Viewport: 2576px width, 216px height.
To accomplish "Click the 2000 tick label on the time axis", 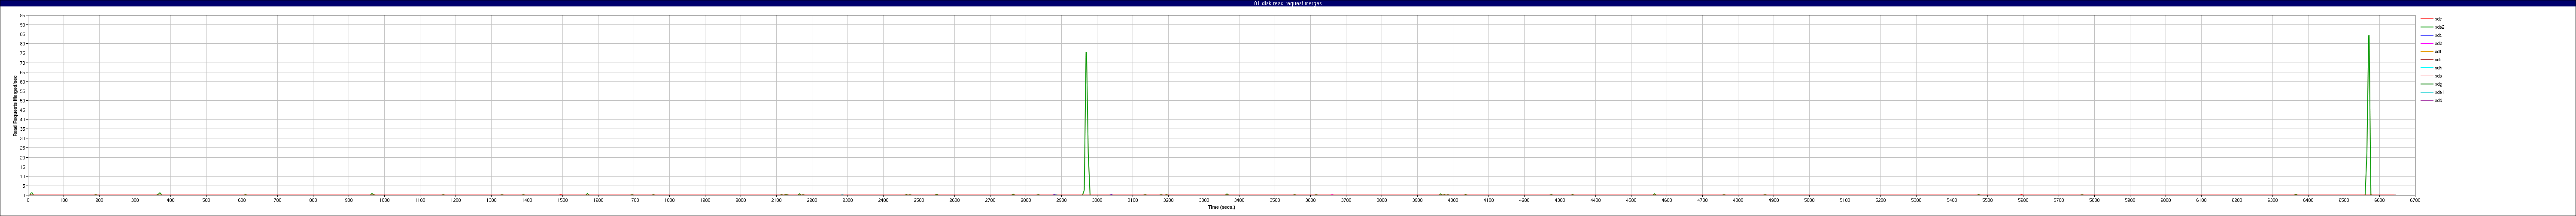I will 741,200.
